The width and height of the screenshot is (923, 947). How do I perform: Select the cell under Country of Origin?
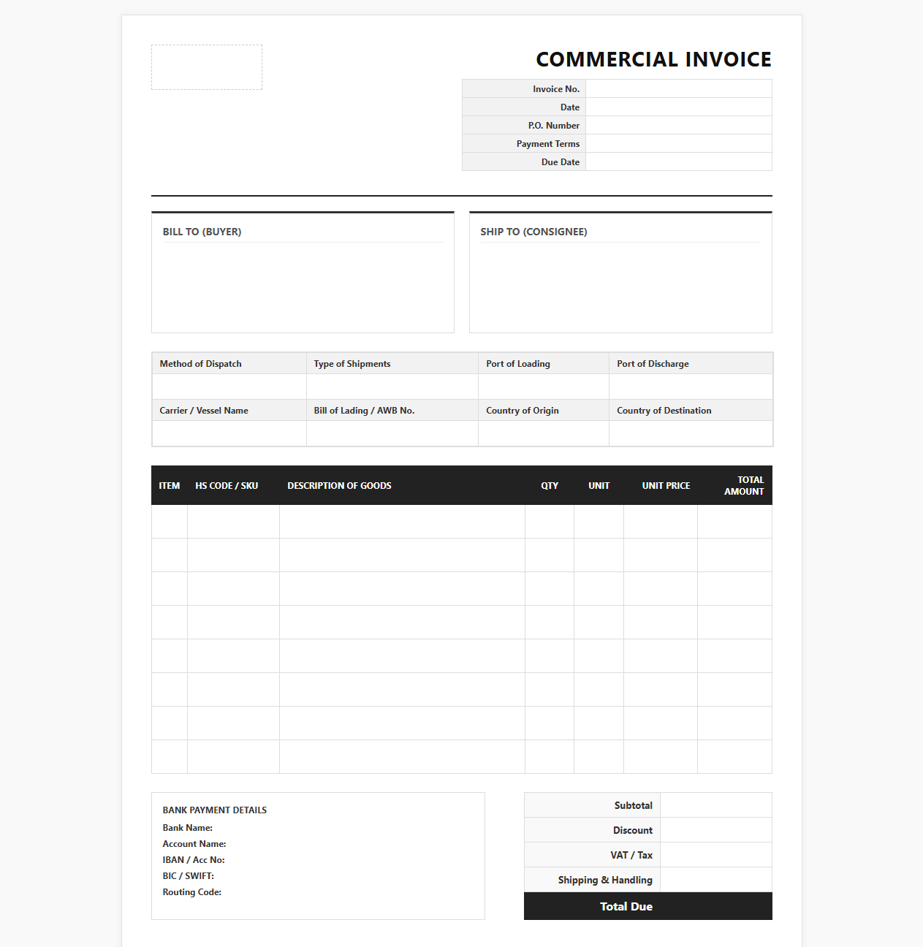point(544,433)
